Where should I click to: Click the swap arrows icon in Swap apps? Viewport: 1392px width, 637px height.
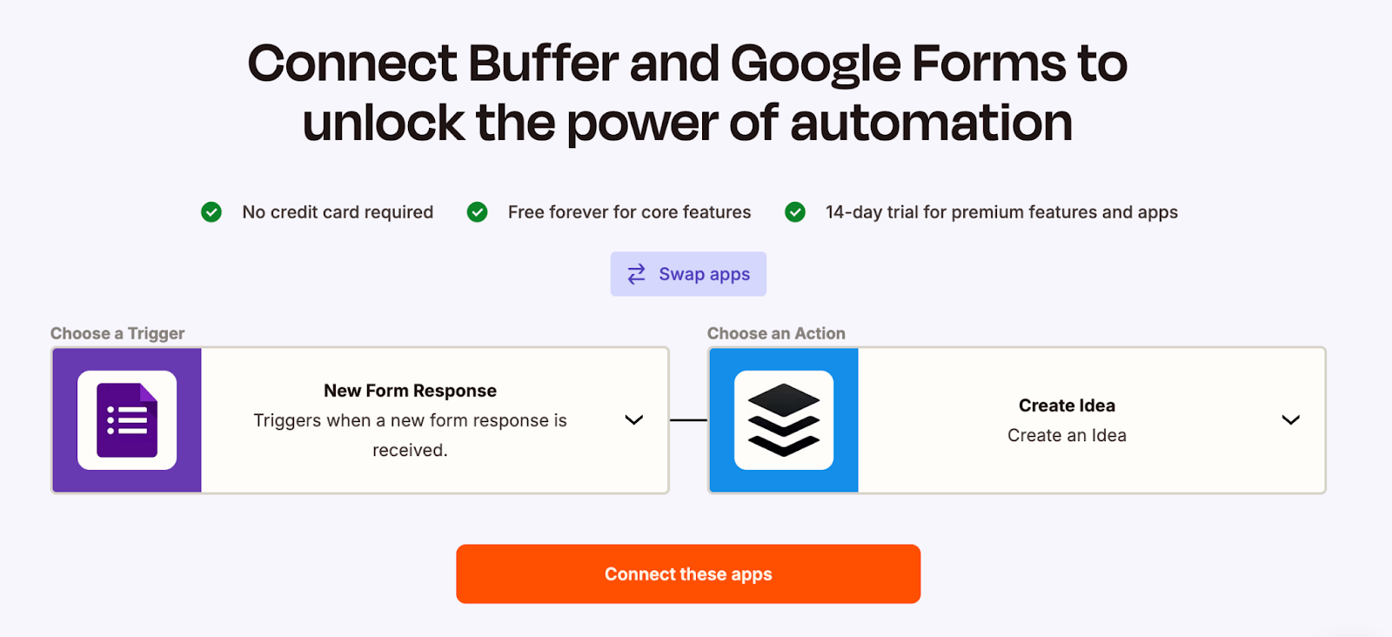coord(634,273)
